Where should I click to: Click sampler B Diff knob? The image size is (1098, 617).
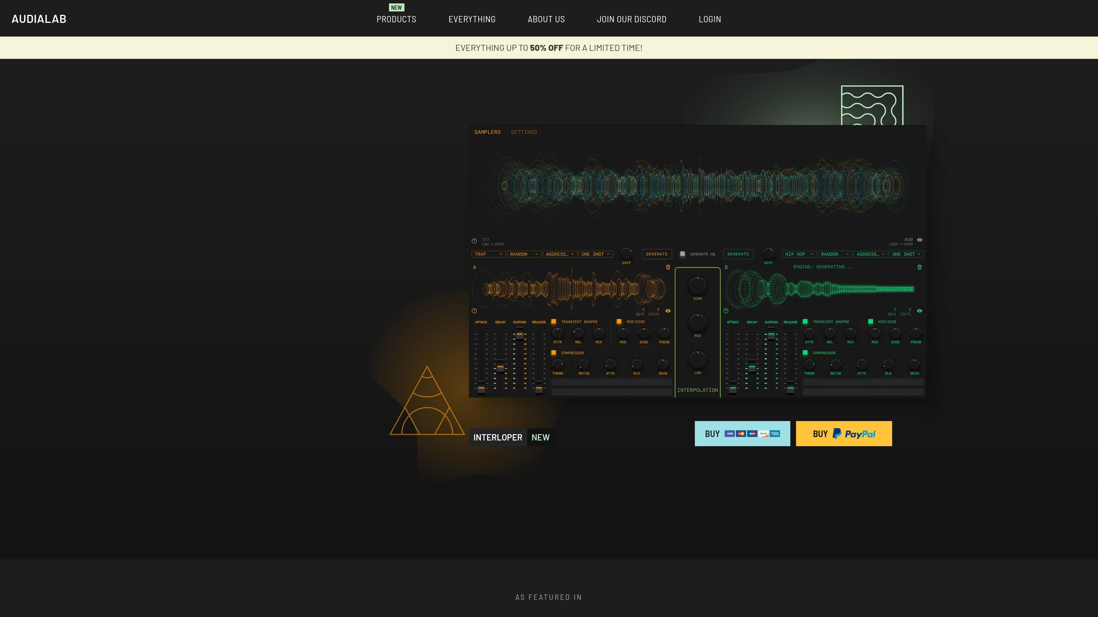tap(769, 253)
